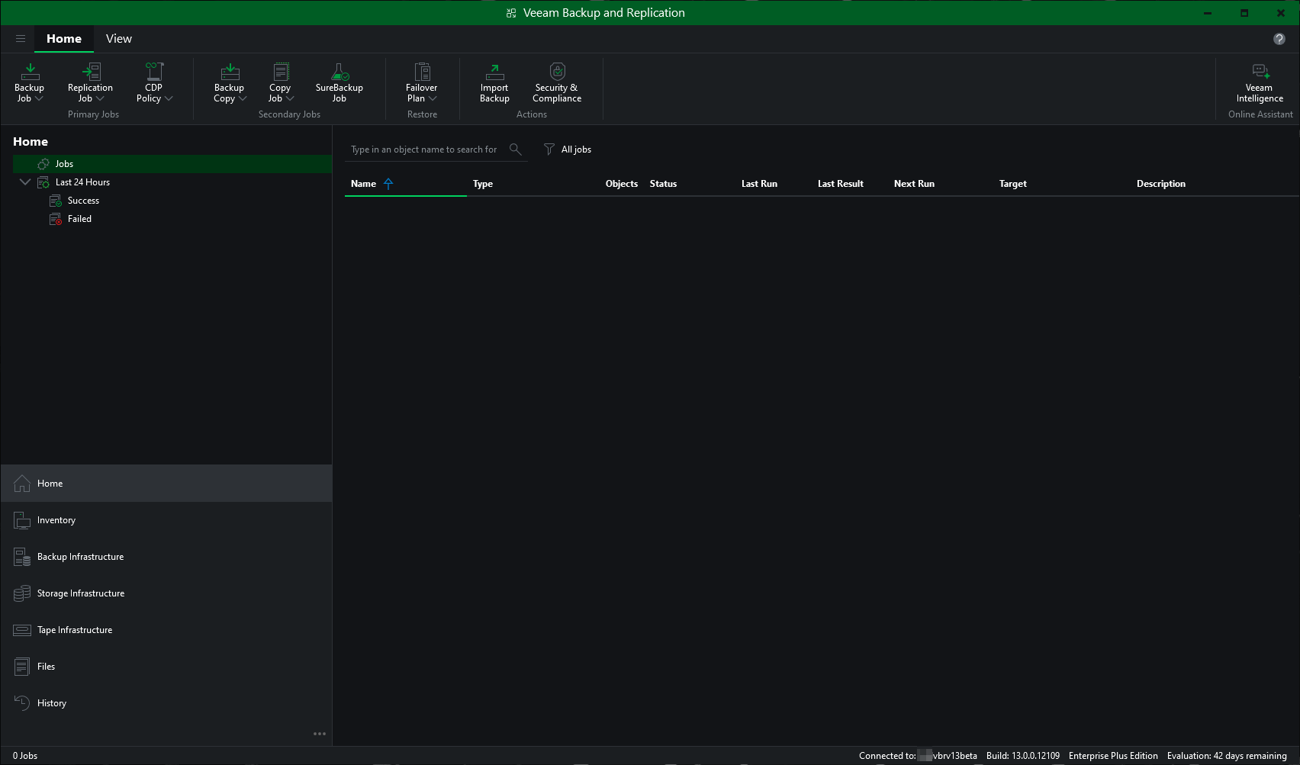Viewport: 1300px width, 765px height.
Task: Click the CDP Policy icon
Action: 153,72
